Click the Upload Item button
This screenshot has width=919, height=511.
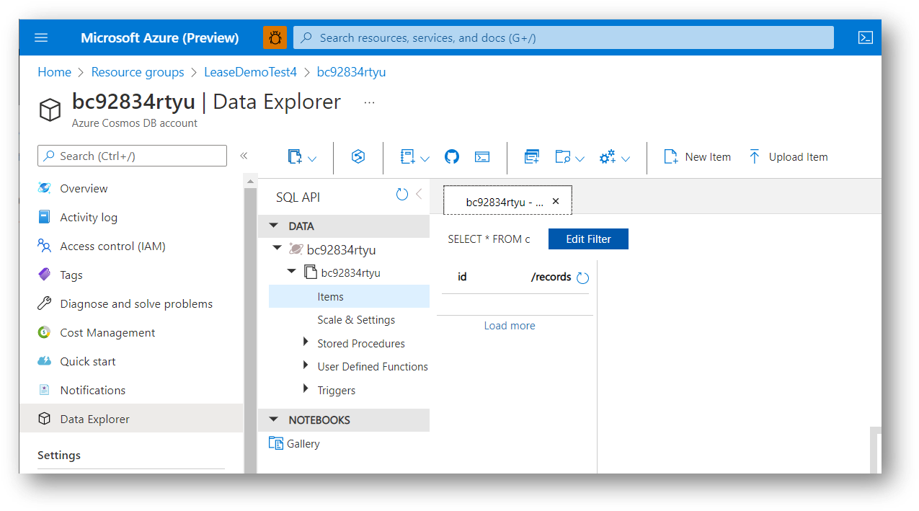coord(787,157)
